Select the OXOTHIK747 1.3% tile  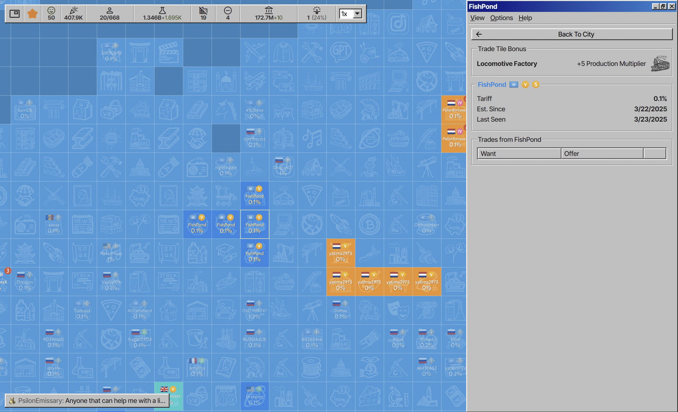254,310
